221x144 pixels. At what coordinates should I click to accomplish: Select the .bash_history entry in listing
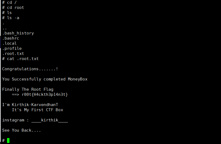click(x=18, y=33)
